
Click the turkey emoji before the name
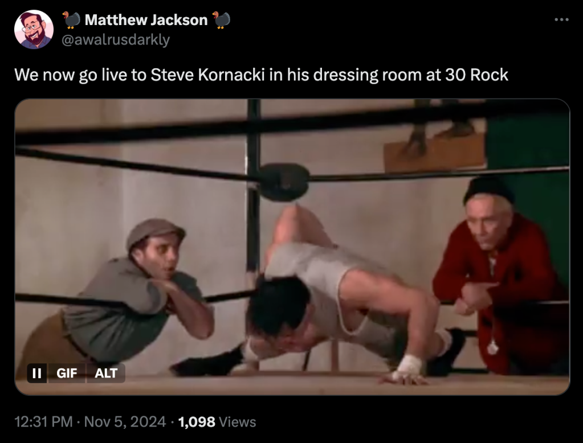click(x=71, y=20)
